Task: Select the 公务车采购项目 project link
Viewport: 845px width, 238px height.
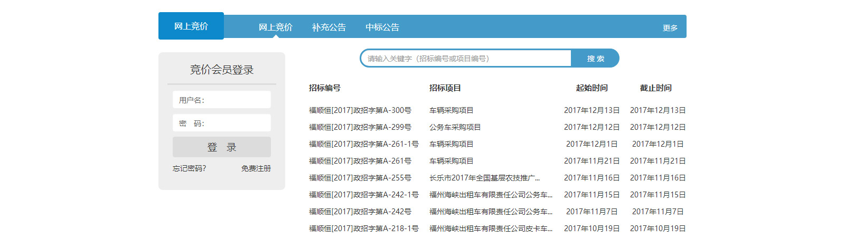Action: 455,127
